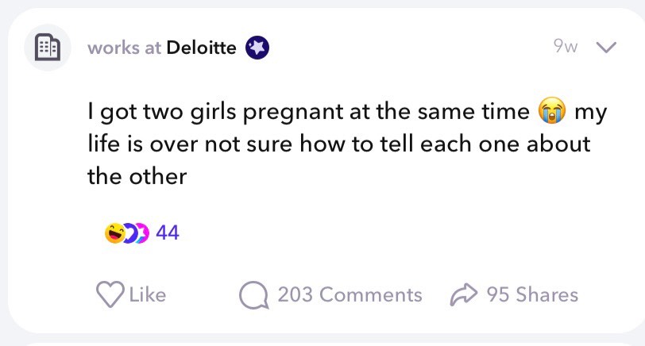Click the words 'the other' in post

137,176
